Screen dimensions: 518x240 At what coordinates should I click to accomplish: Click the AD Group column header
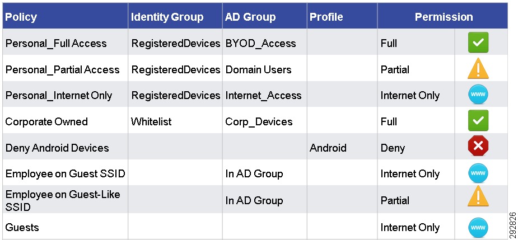coord(250,17)
